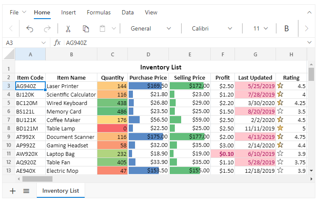Click the Redo arrow icon

point(47,29)
